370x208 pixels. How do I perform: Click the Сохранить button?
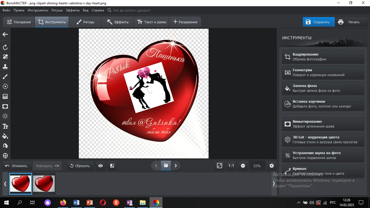319,22
